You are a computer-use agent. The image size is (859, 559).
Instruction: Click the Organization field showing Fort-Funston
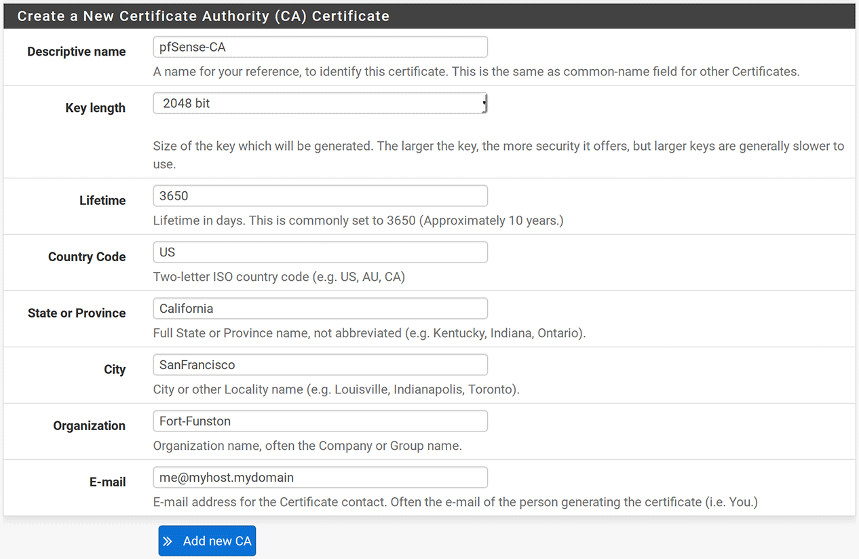coord(320,421)
